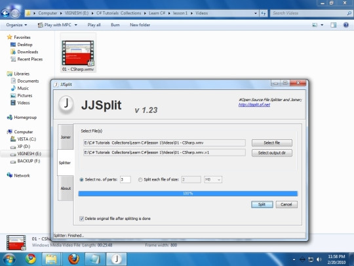354x266 pixels.
Task: Select Favorites in the navigation pane
Action: click(22, 37)
